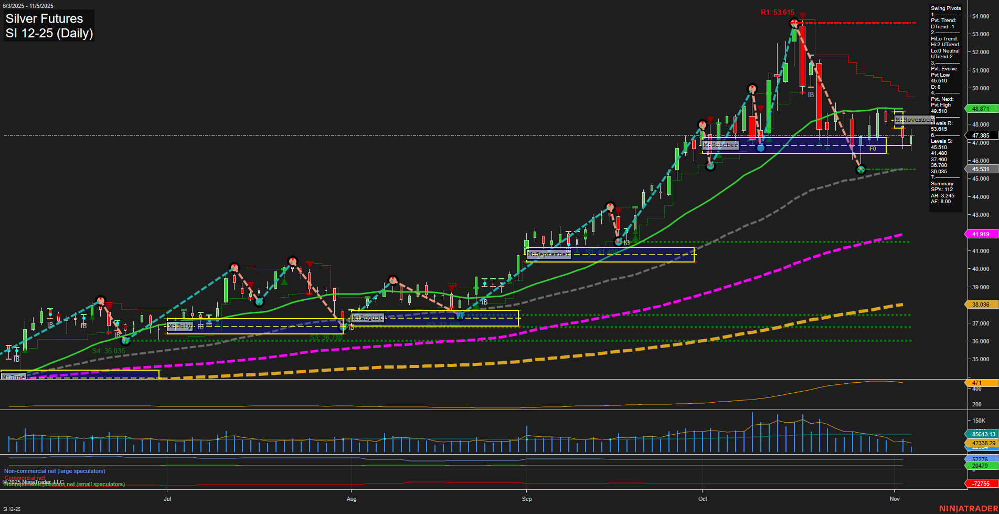The image size is (999, 514).
Task: Click the green 48.871 price marker on the axis
Action: [980, 109]
